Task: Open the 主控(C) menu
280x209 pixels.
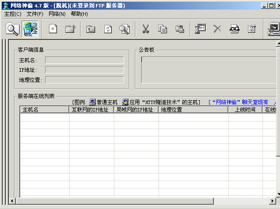Action: pos(13,14)
